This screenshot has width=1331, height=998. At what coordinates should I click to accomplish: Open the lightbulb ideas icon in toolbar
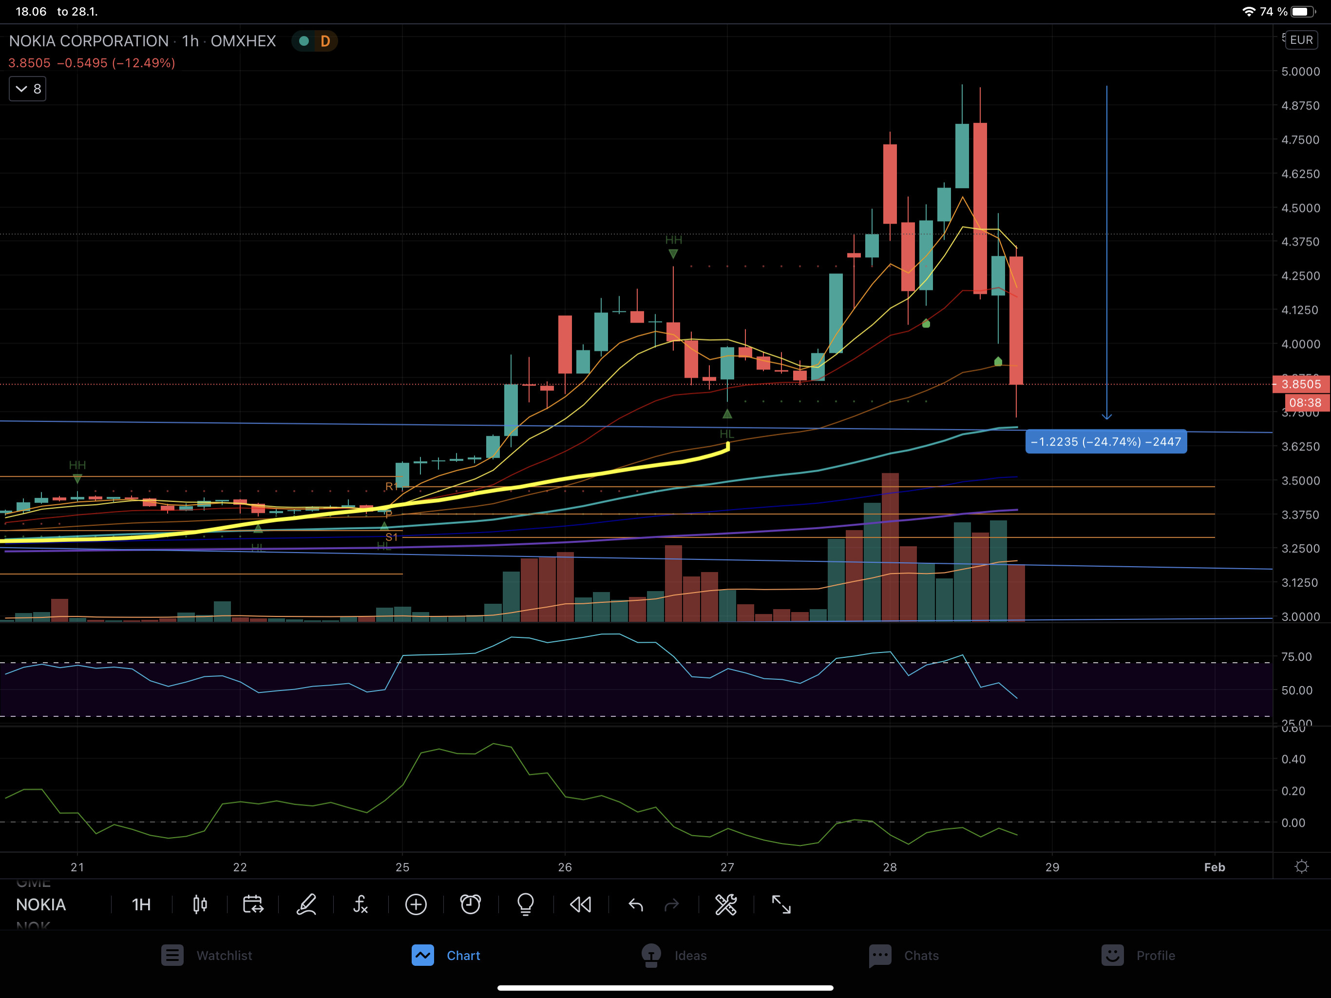pos(525,904)
